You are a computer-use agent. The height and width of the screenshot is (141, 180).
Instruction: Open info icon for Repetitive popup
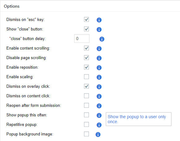click(99, 125)
